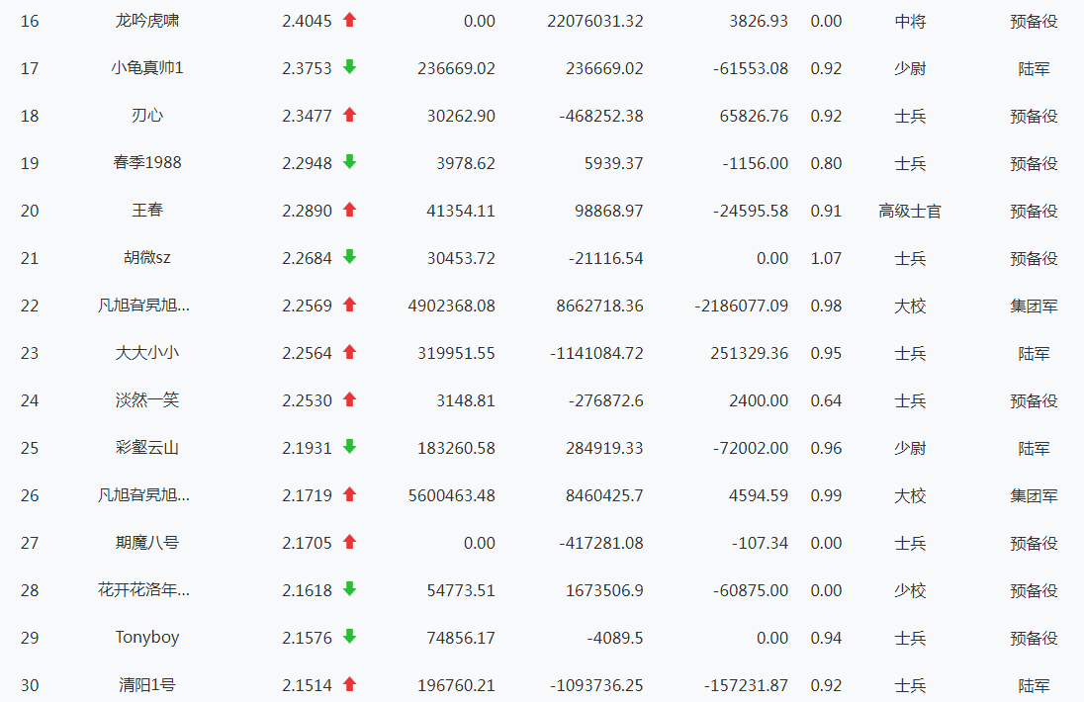Click the green down arrow beside 小龟真帅1
This screenshot has width=1084, height=702.
point(349,67)
